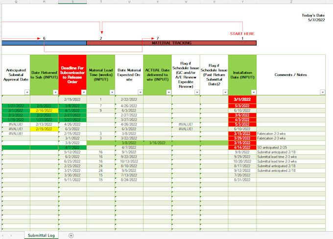Viewport: 333px width, 239px height.
Task: Add a new sheet with plus icon
Action: point(71,236)
